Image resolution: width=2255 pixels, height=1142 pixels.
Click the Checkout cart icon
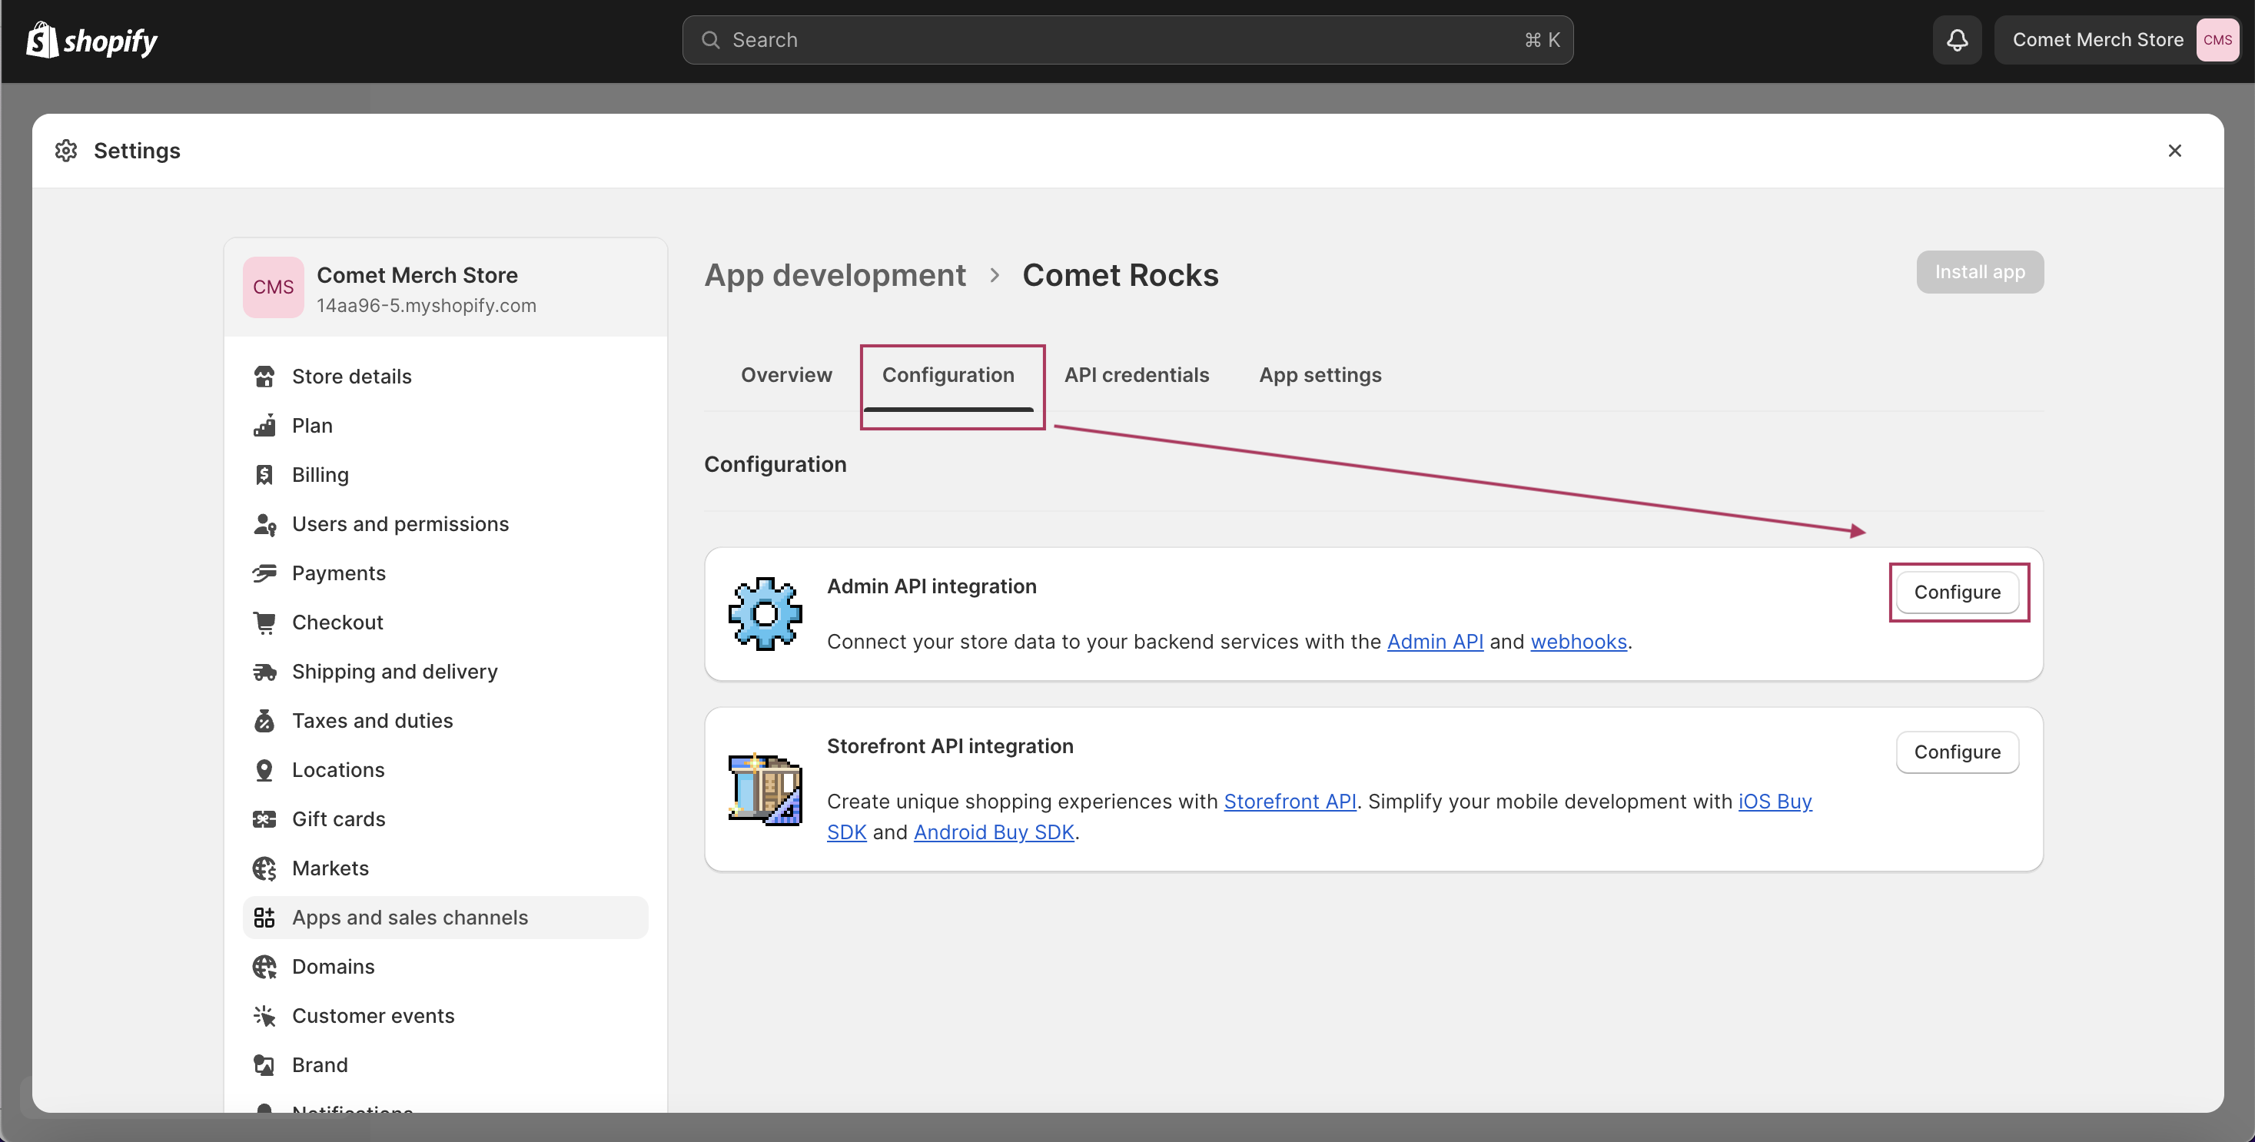[x=264, y=622]
